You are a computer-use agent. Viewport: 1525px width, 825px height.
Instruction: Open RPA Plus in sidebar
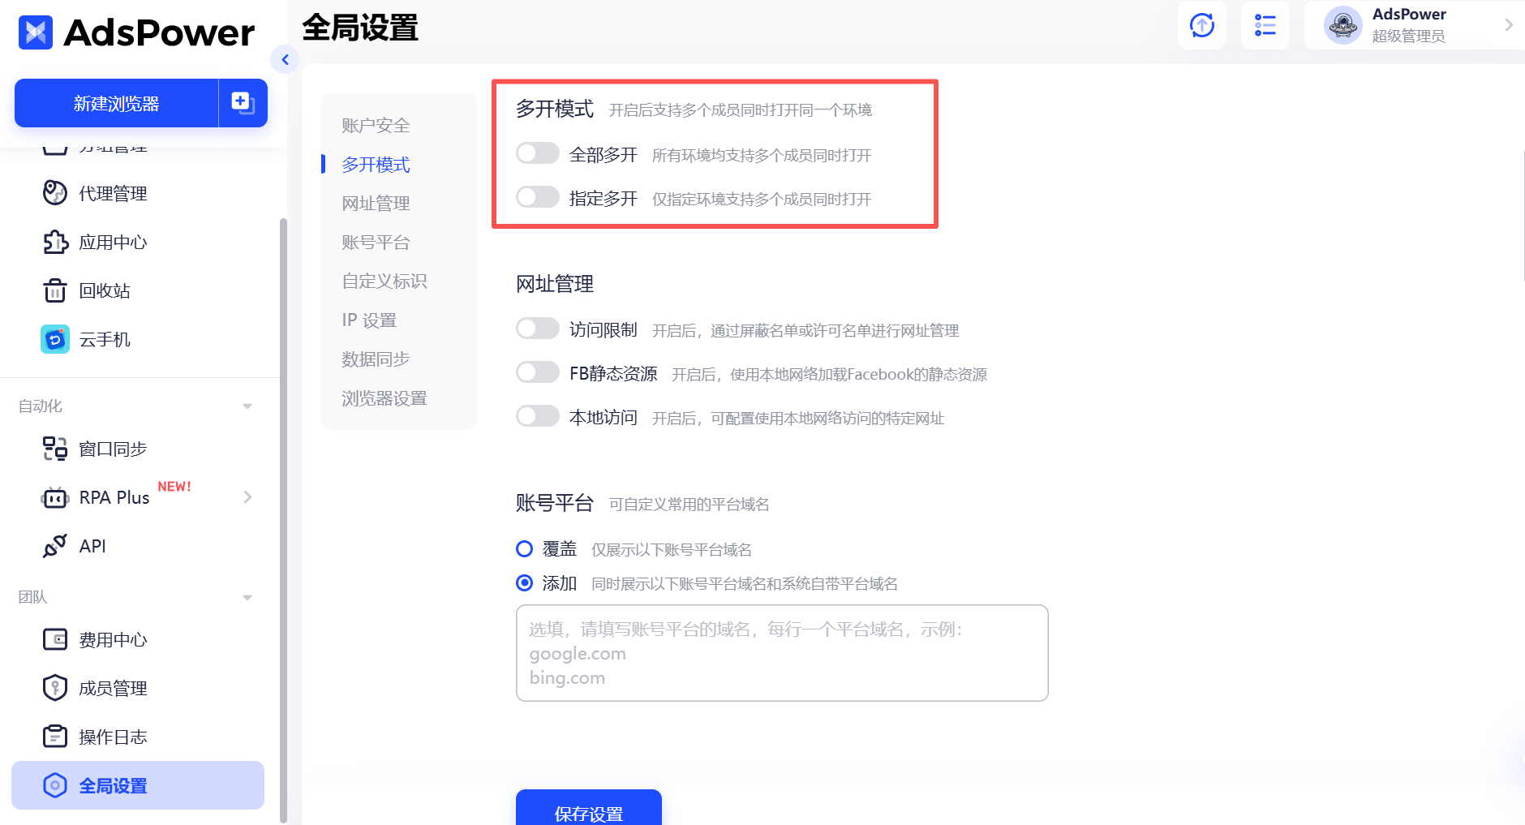[x=114, y=498]
